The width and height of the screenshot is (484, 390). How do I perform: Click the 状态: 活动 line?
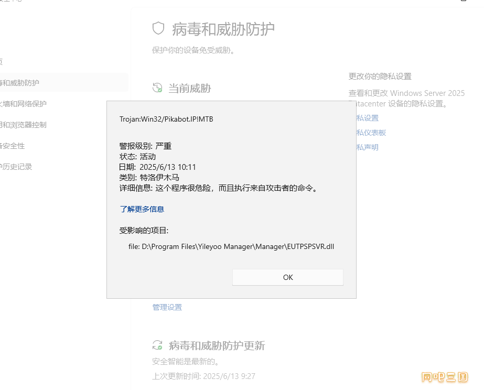click(x=137, y=156)
